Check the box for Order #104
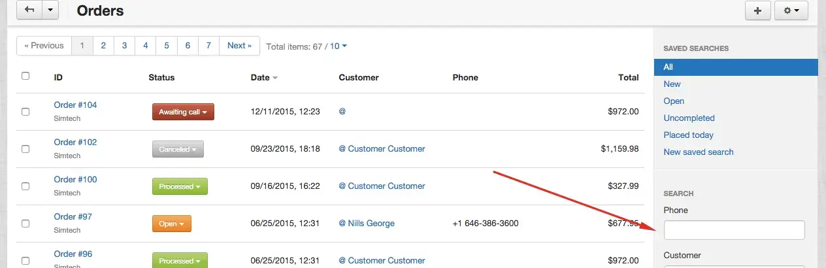This screenshot has width=826, height=268. 25,112
